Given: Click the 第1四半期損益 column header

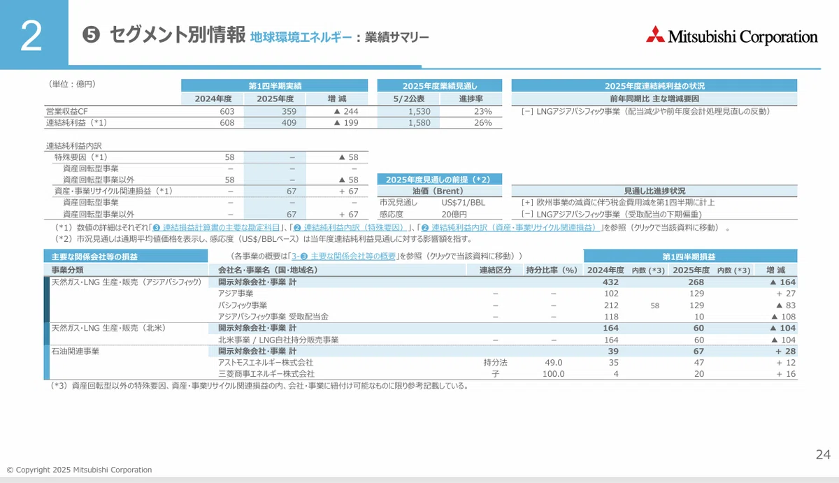Looking at the screenshot, I should click(x=689, y=257).
